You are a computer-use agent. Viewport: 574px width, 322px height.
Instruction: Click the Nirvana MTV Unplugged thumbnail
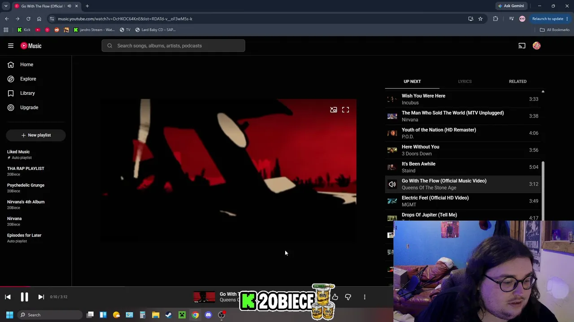point(392,116)
